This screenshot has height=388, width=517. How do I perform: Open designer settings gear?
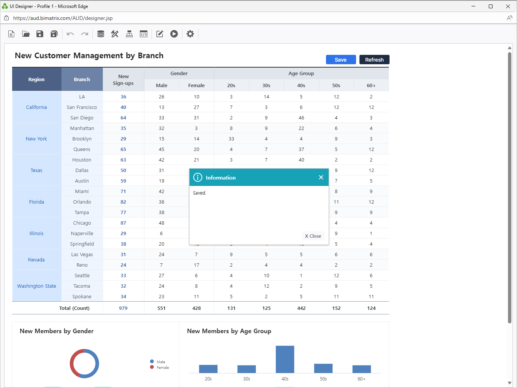pos(190,34)
